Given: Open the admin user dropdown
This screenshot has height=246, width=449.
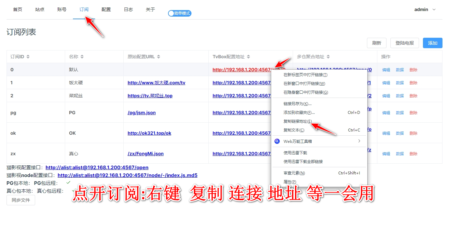Looking at the screenshot, I should 425,9.
